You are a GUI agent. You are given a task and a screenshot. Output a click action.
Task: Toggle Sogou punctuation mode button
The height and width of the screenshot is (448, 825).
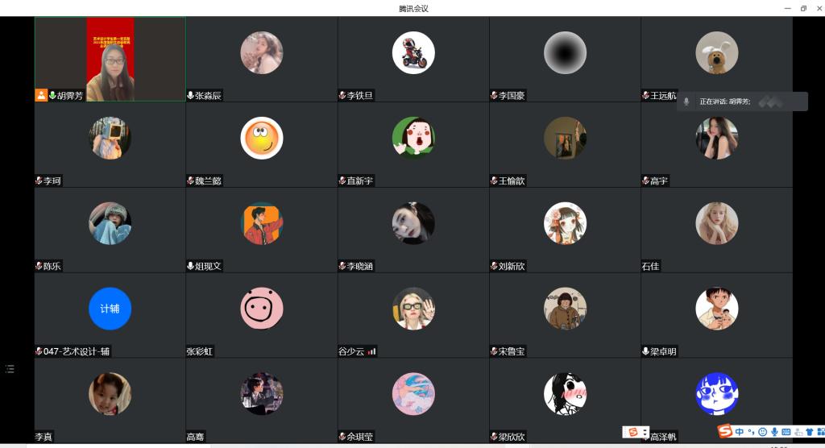click(x=752, y=432)
